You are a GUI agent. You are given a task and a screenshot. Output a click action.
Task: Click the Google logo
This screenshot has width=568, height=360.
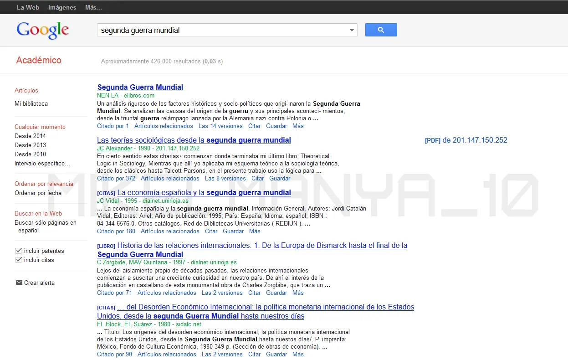(43, 30)
